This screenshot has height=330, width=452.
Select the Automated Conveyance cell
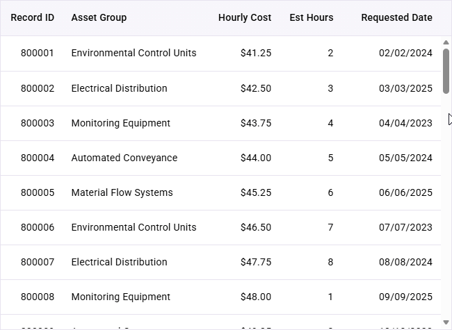124,158
